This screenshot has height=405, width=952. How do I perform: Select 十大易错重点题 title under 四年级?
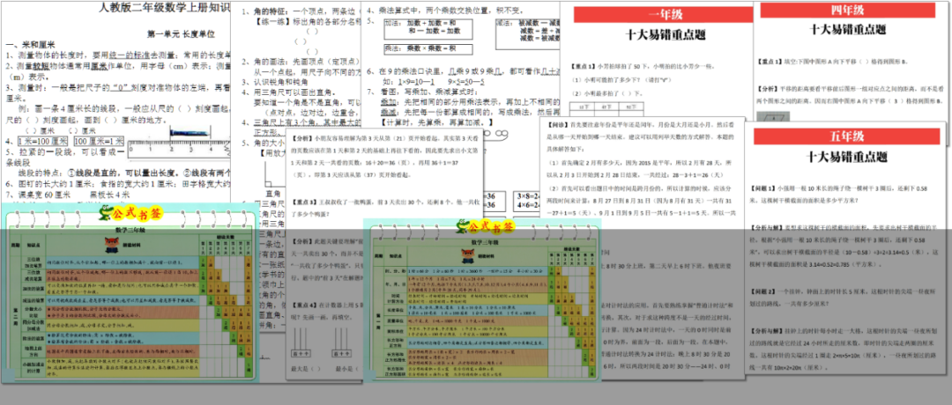pyautogui.click(x=848, y=29)
